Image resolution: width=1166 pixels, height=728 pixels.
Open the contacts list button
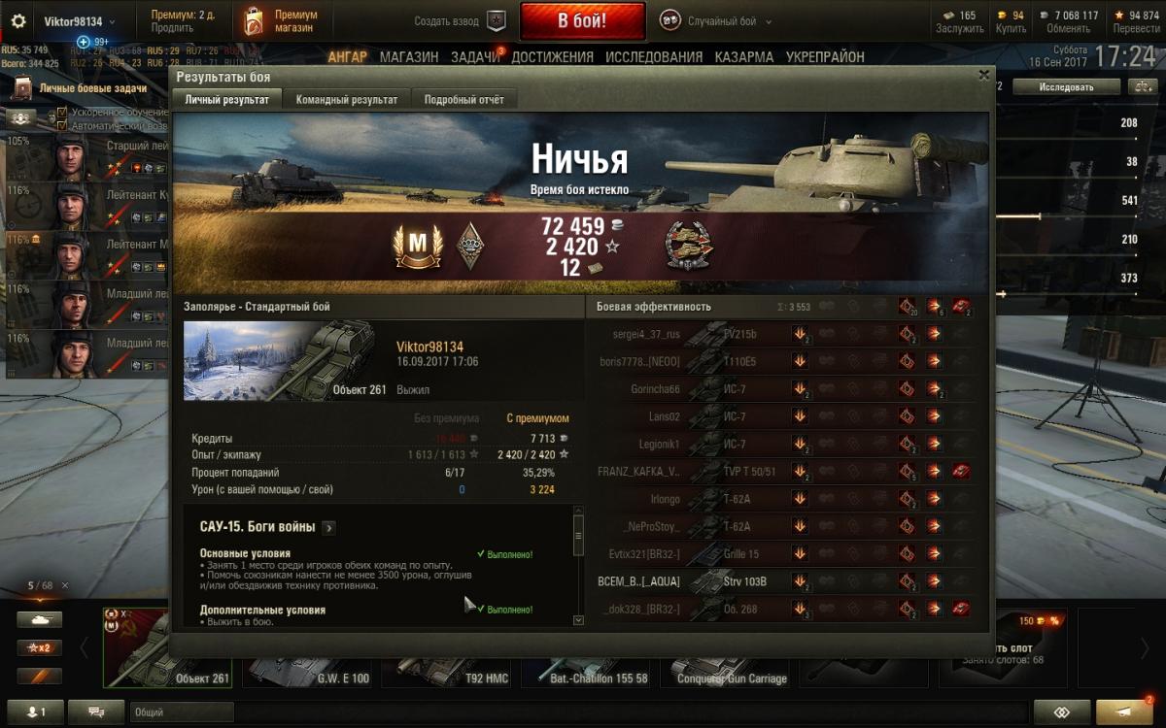(x=35, y=711)
